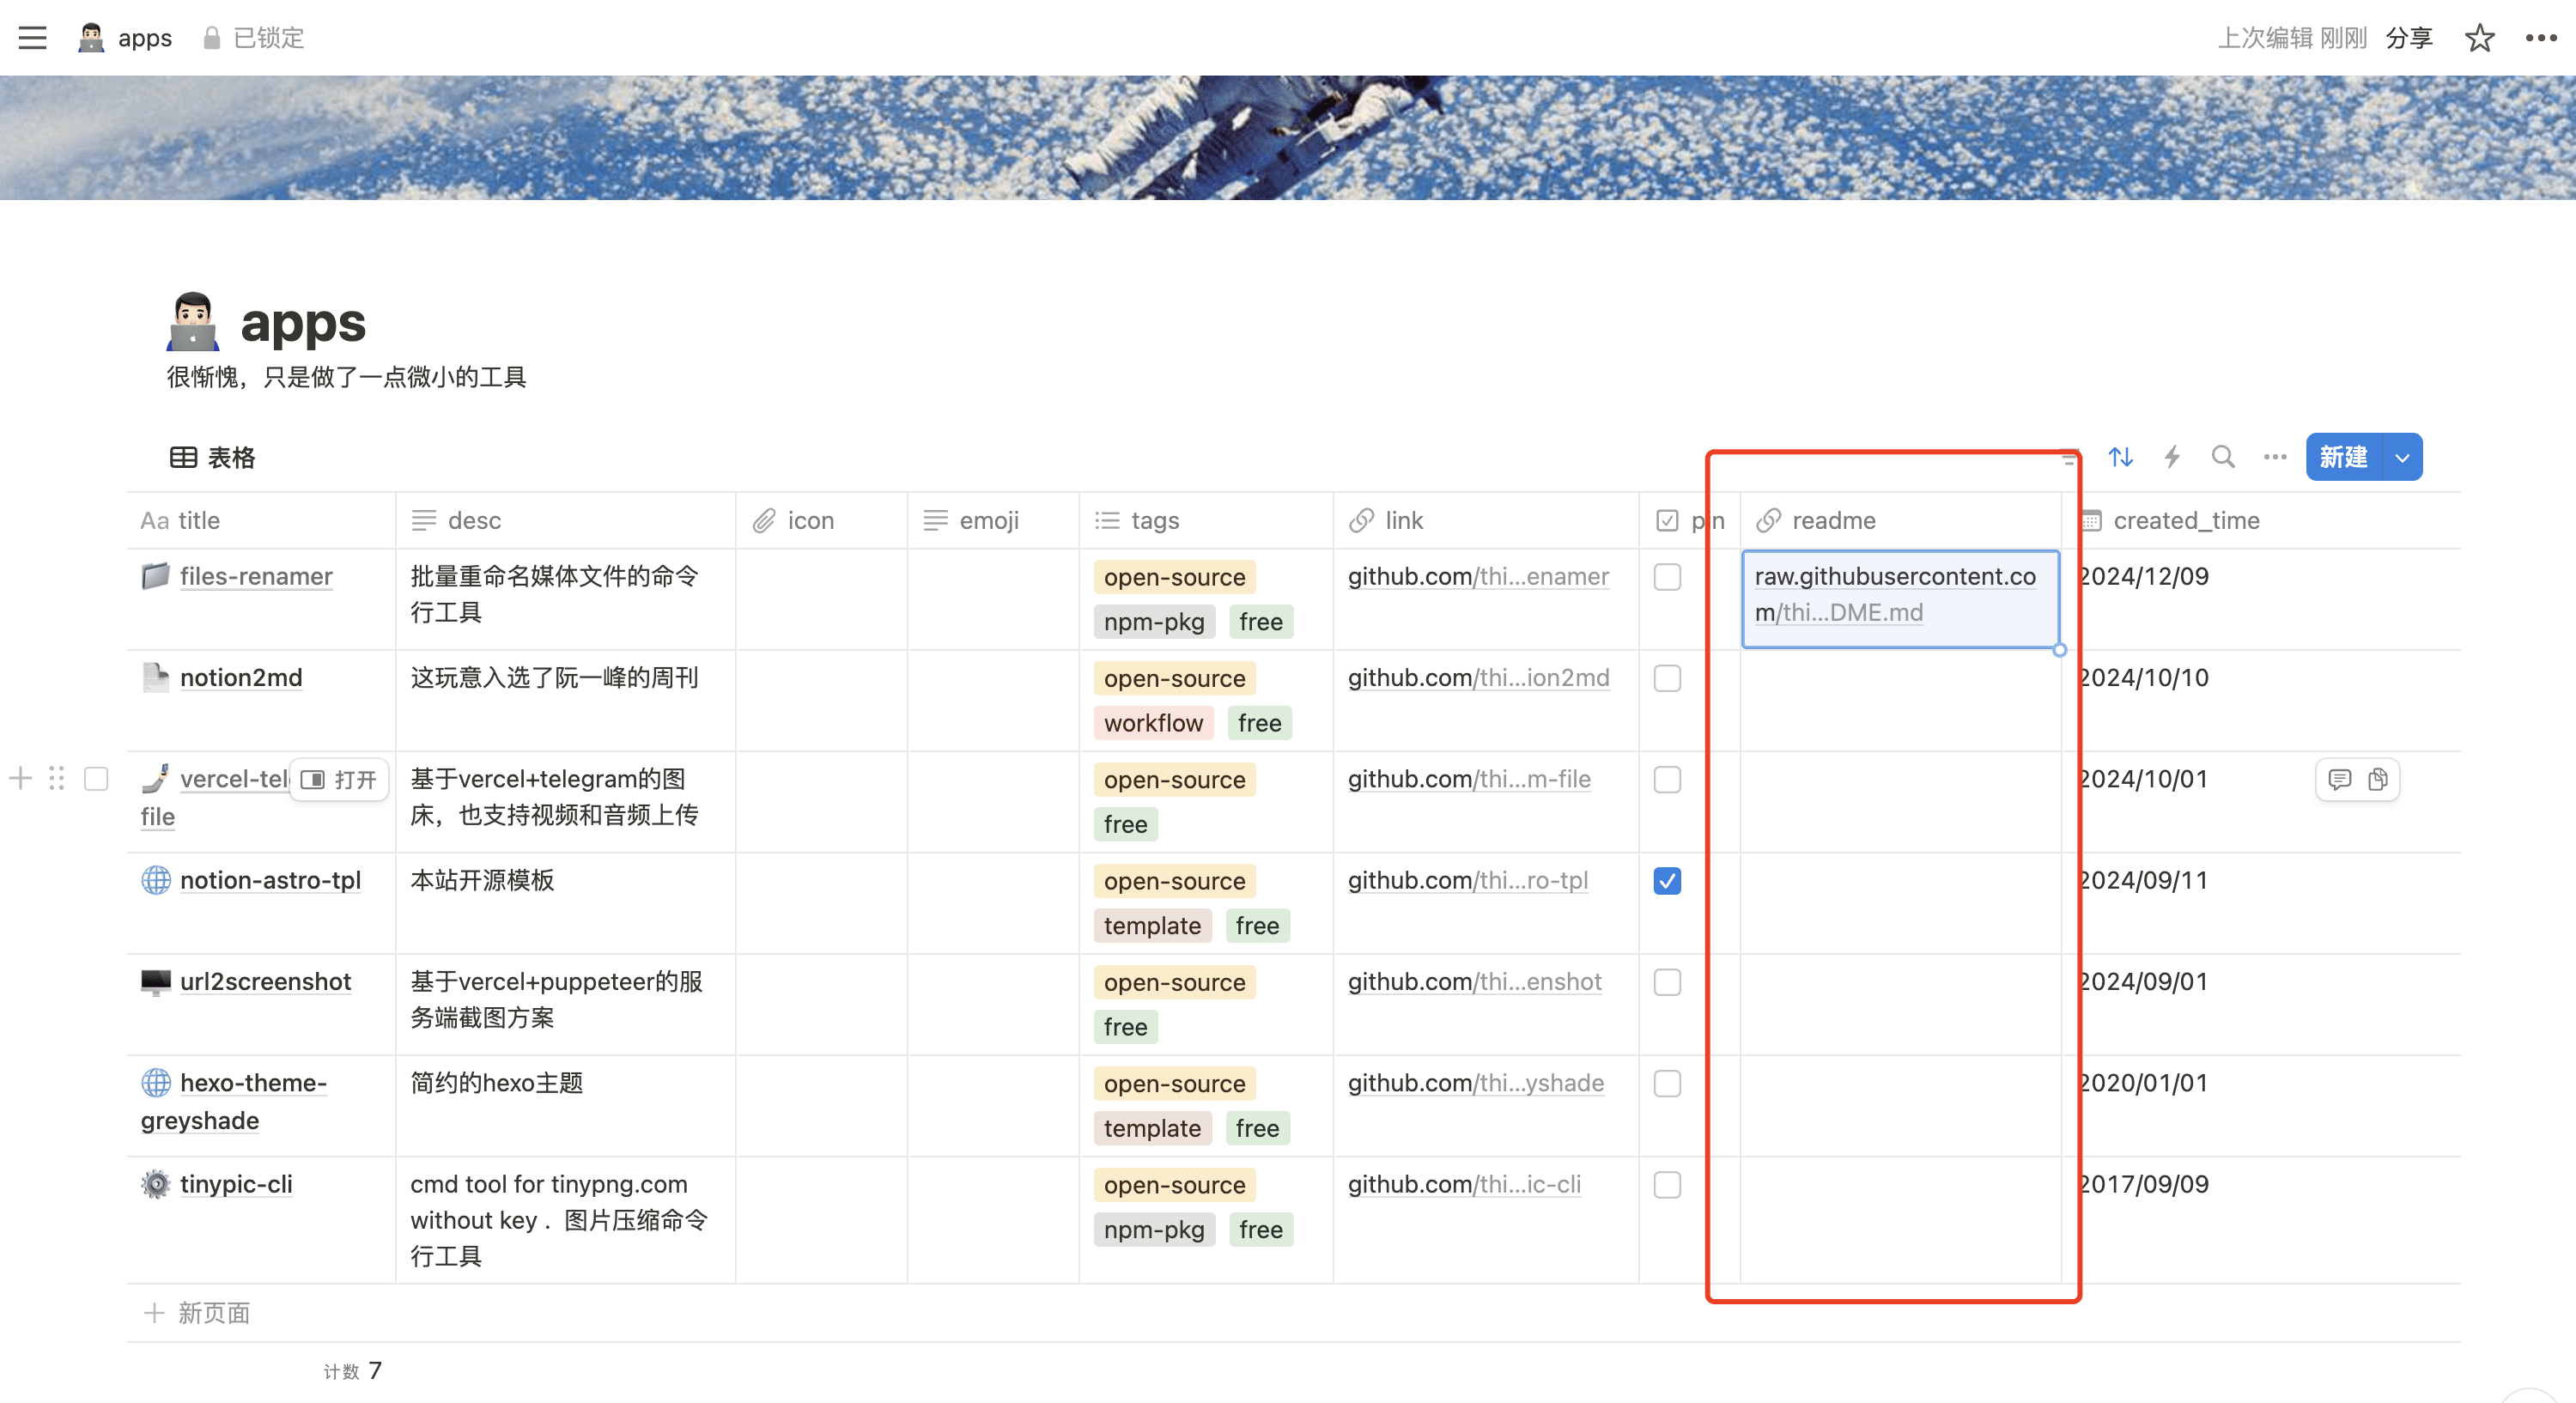2576x1403 pixels.
Task: Add a comment on the vercel-telegram-file row
Action: tap(2341, 779)
